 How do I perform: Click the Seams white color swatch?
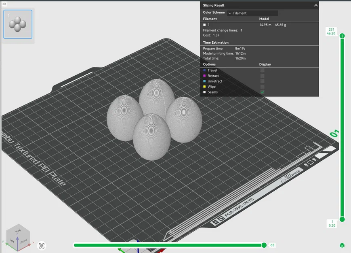(x=204, y=92)
